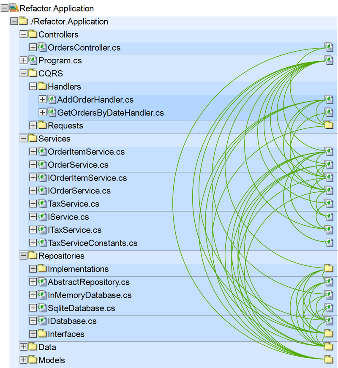Click AddOrderHandler.cs dependency node at right edge
The width and height of the screenshot is (338, 368).
click(x=329, y=99)
